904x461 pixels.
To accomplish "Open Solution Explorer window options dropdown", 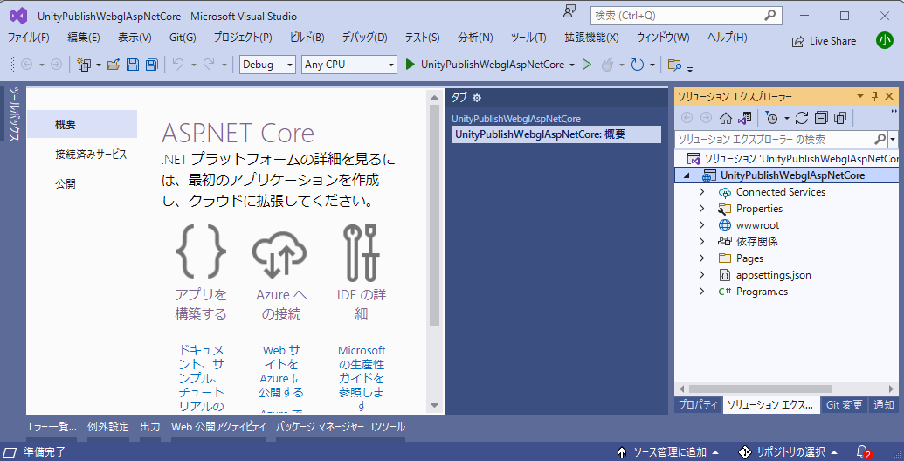I will pyautogui.click(x=860, y=96).
